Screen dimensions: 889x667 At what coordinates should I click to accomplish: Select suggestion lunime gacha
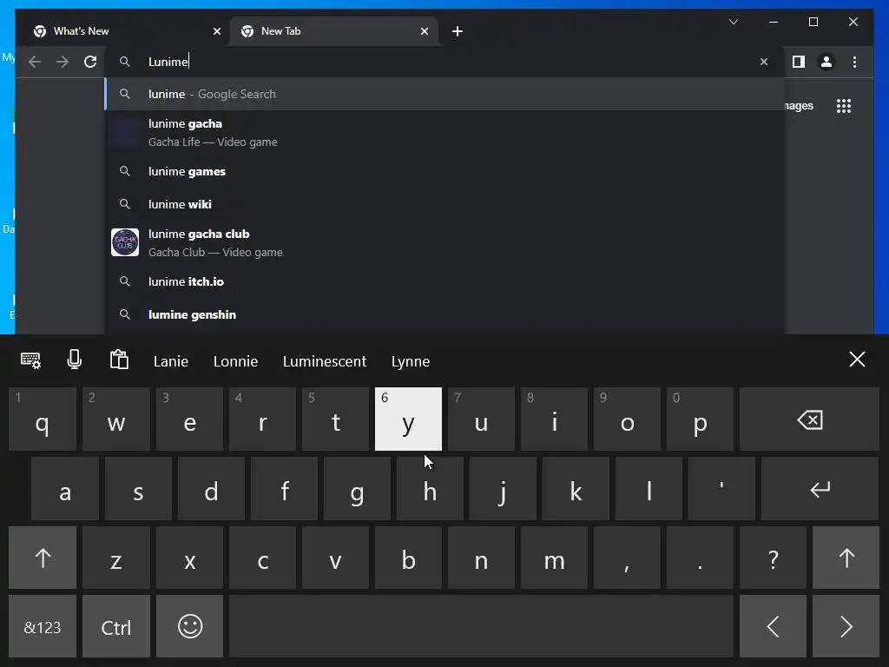point(445,133)
